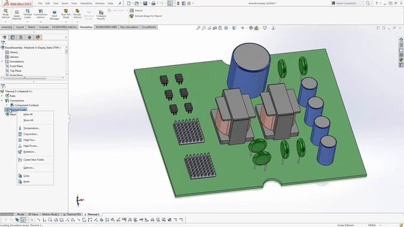The width and height of the screenshot is (404, 227).
Task: Open the Window menu
Action: (x=100, y=3)
